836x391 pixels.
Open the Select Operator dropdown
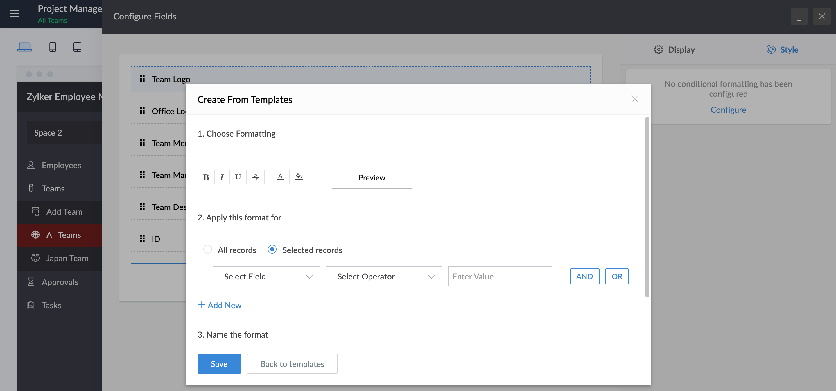[x=384, y=277]
